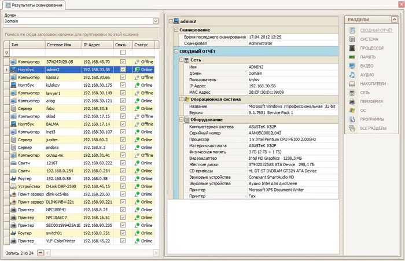Toggle the Связь checkbox in filter row

[123, 53]
